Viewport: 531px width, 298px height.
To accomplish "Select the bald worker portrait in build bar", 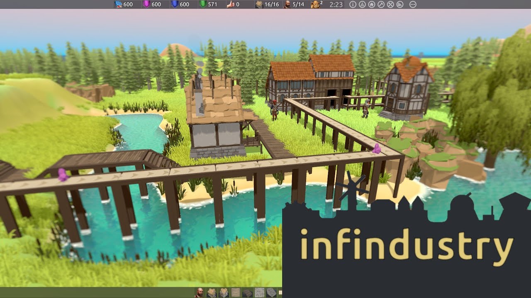I will pyautogui.click(x=200, y=293).
